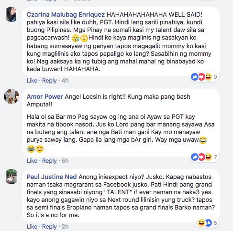Click the thumbs-up reaction on Amor Power's comment
The width and height of the screenshot is (233, 231).
point(195,157)
